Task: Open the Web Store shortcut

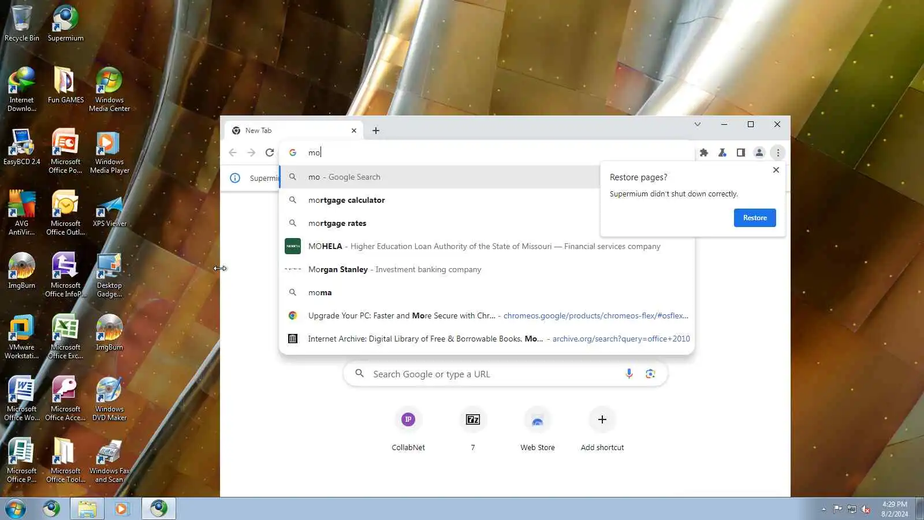Action: click(x=538, y=429)
